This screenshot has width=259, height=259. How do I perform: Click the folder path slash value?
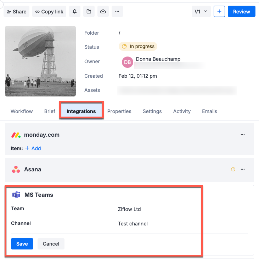coord(119,33)
